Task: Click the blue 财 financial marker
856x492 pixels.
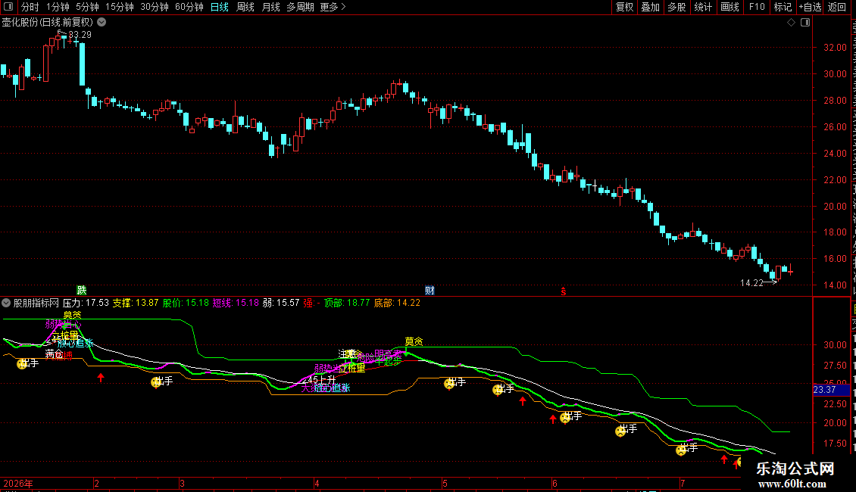Action: point(430,290)
